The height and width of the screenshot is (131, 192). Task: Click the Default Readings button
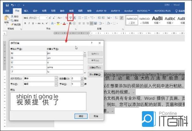[x=95, y=74]
